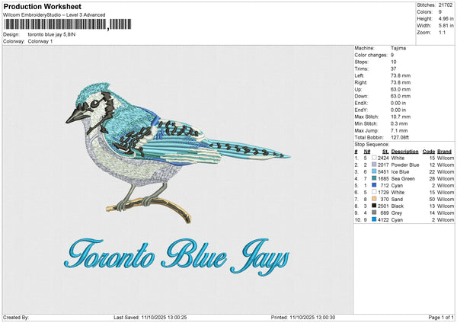Click the Stops value 10

click(394, 62)
